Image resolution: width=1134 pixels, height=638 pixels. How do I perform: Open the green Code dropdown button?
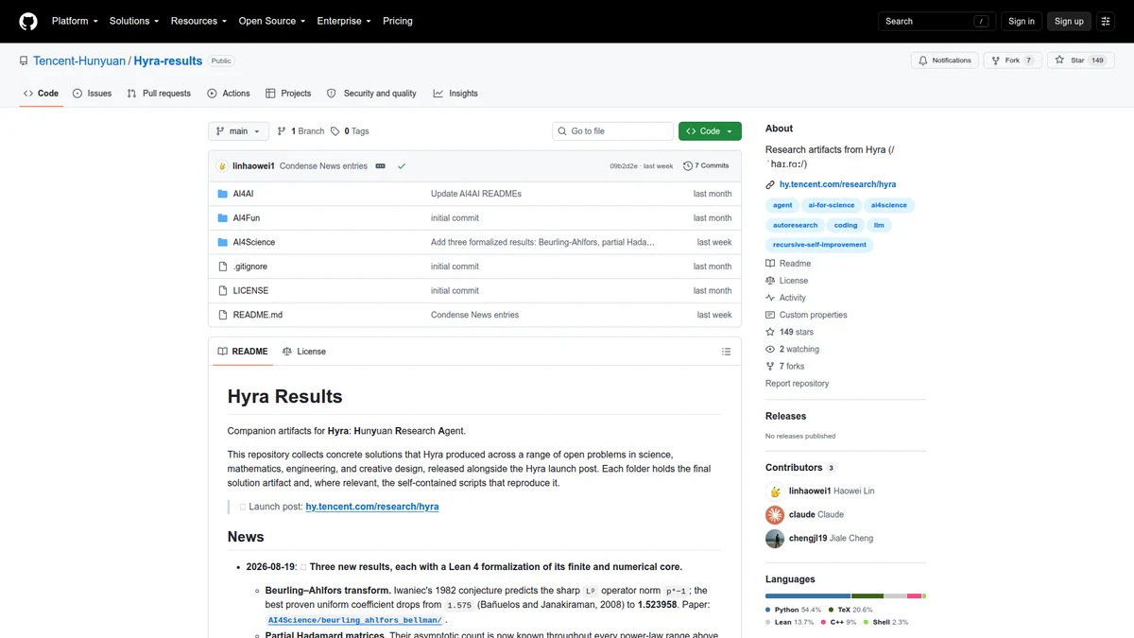click(x=710, y=131)
